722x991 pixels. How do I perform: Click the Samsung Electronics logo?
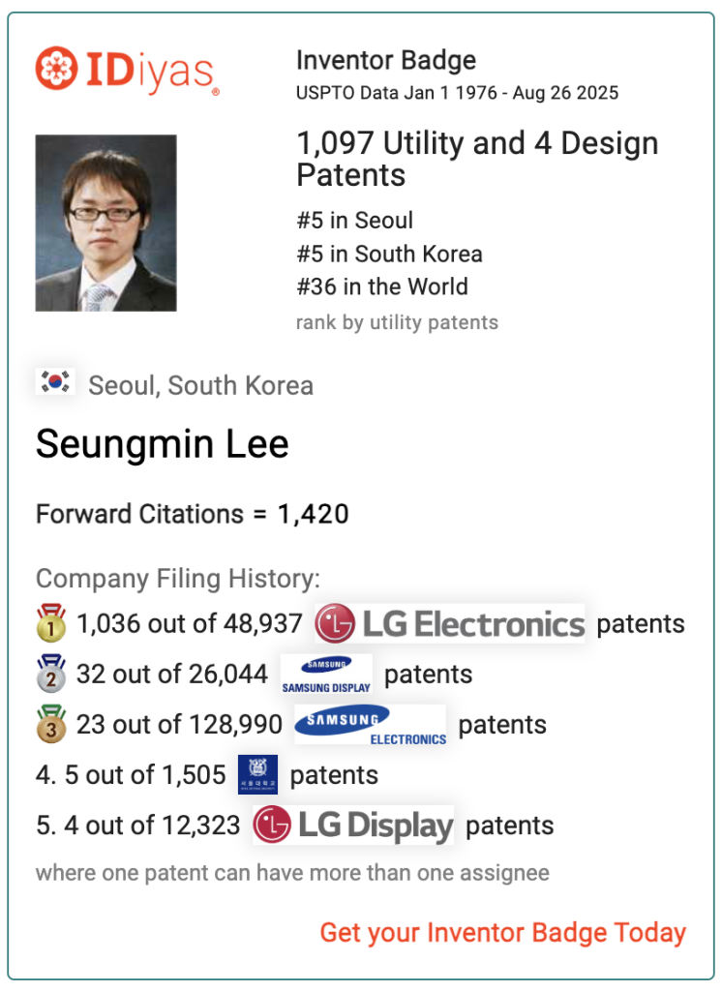[x=371, y=724]
